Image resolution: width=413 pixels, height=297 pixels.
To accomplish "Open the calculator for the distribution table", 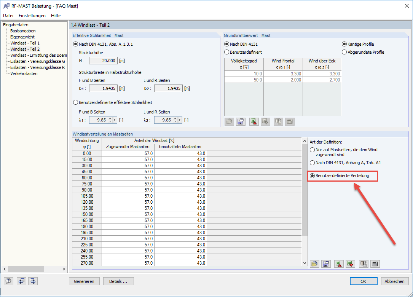I will click(375, 263).
